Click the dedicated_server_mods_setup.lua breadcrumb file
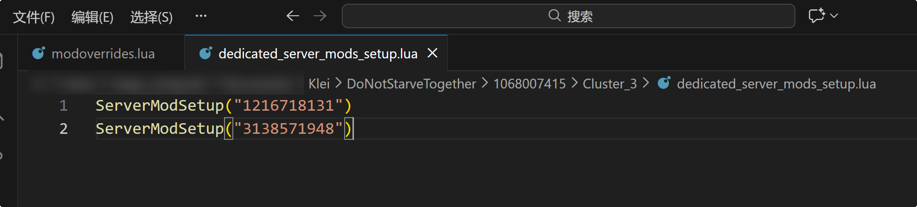 tap(776, 84)
